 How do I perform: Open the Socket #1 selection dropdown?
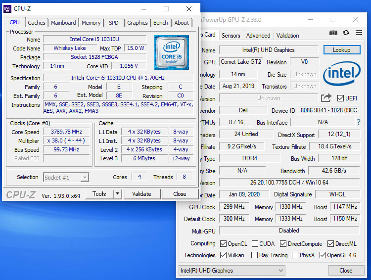66,177
